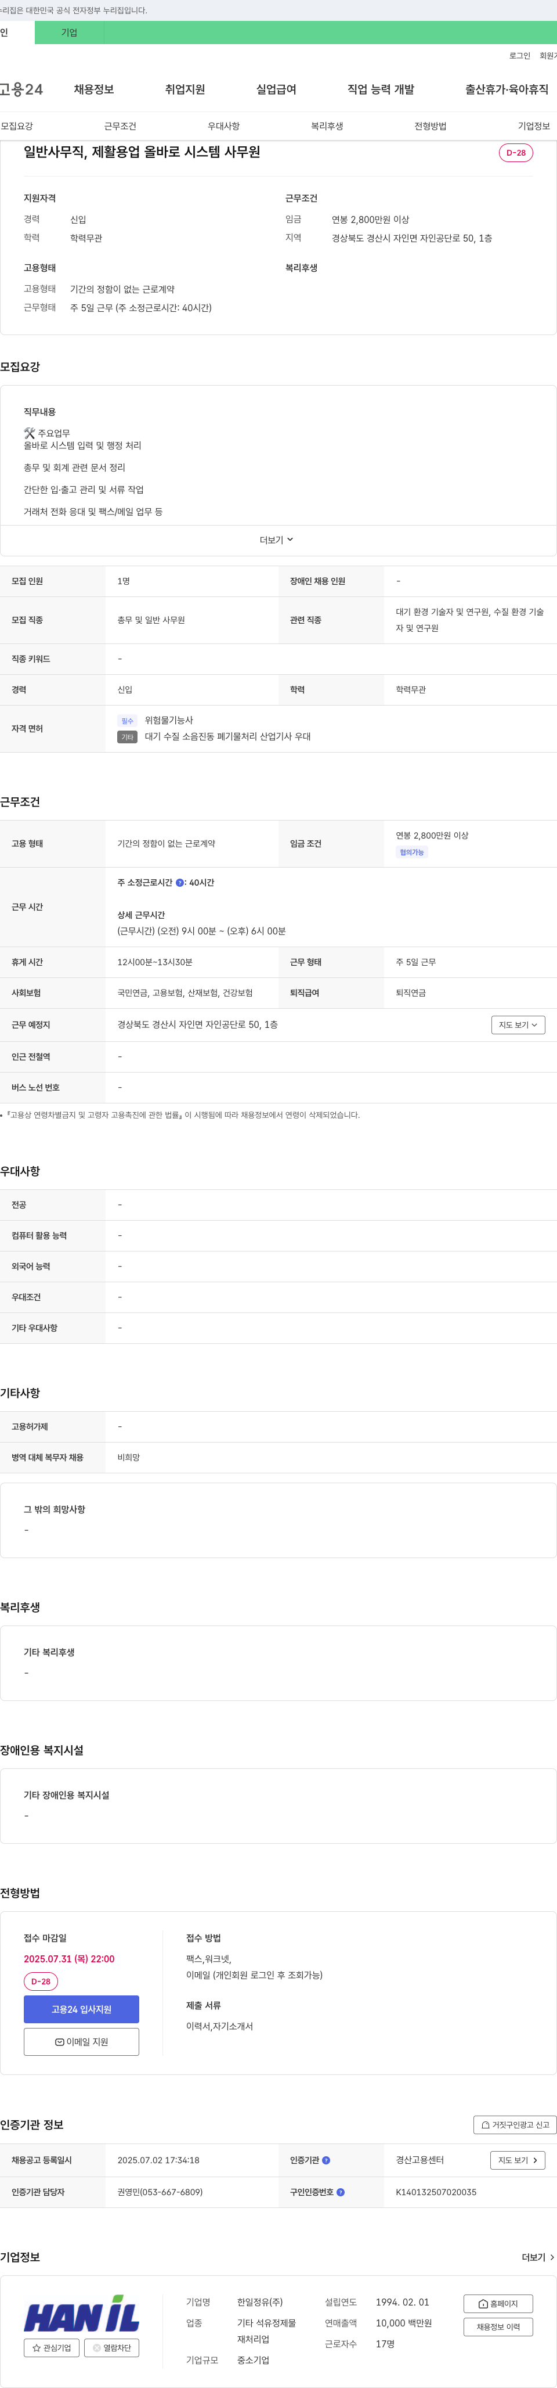The height and width of the screenshot is (2388, 557).
Task: Report false ad via 거짓구인광고 신고
Action: [515, 2125]
